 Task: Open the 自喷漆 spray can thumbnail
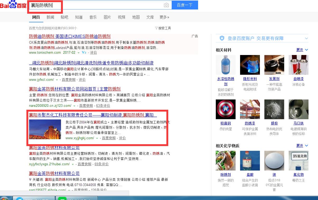(298, 65)
